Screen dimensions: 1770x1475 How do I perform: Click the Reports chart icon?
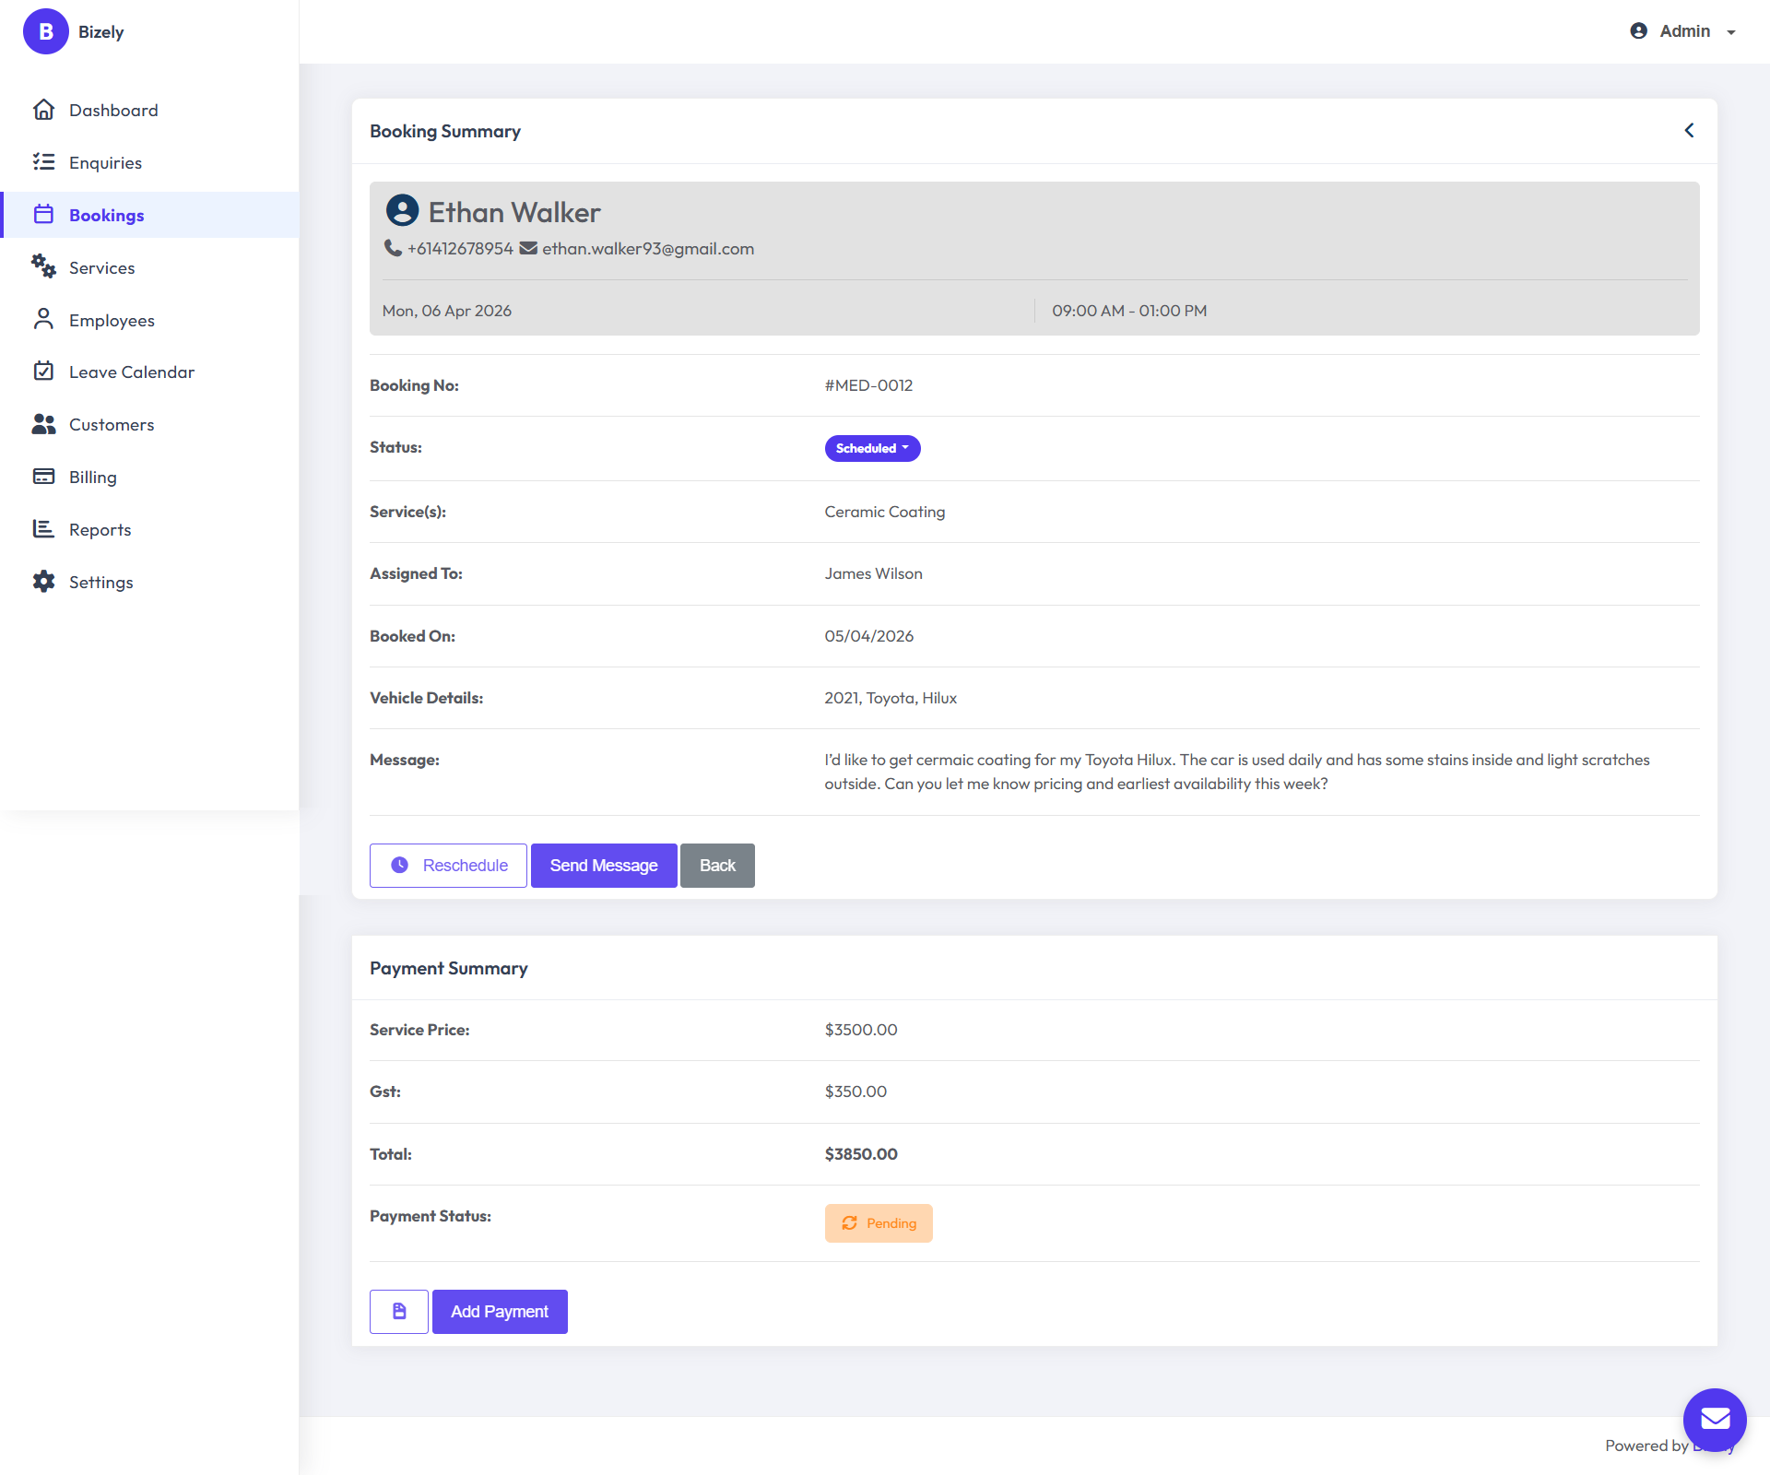tap(43, 529)
